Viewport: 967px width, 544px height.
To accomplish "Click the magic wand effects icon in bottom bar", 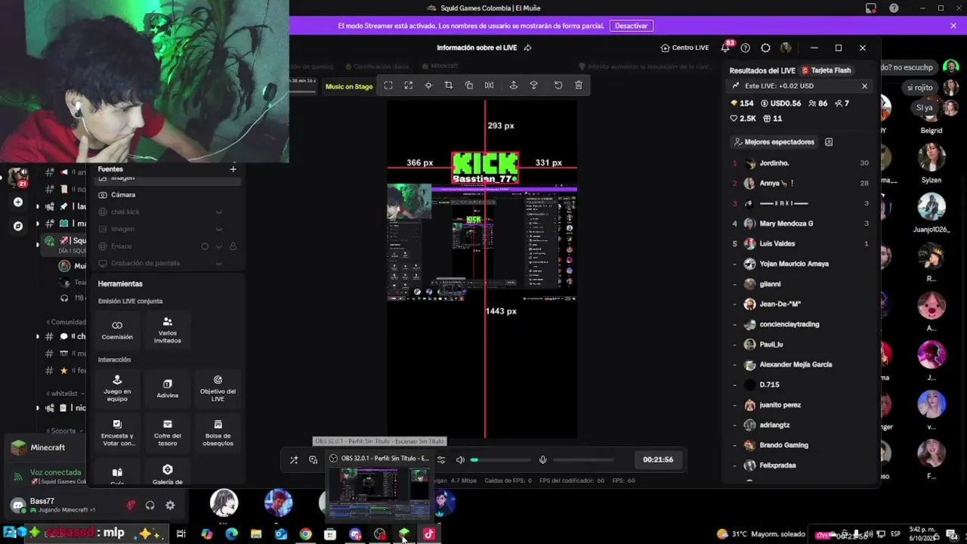I will [x=294, y=459].
